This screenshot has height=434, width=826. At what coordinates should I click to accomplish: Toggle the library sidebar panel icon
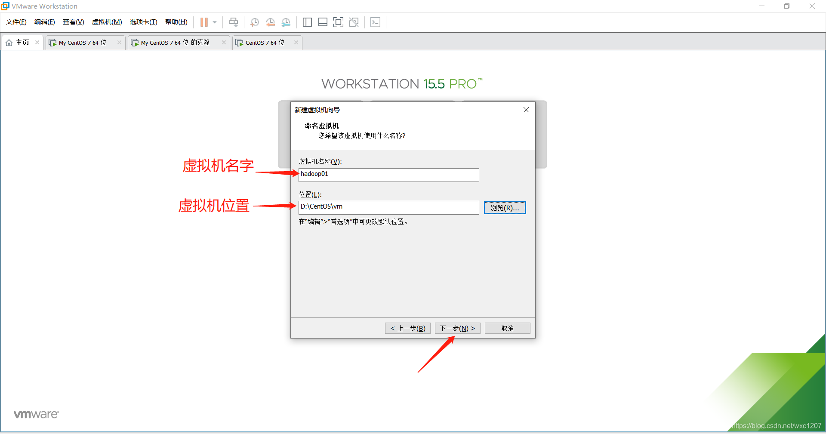(x=307, y=22)
